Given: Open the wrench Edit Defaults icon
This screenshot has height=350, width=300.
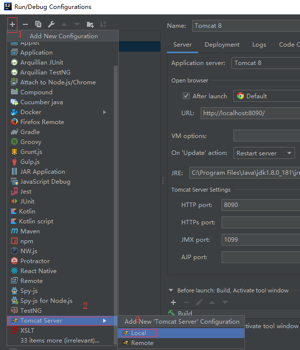Looking at the screenshot, I should [51, 24].
